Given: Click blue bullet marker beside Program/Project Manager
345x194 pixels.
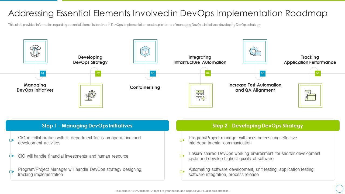Looking at the screenshot, I should [12, 172].
